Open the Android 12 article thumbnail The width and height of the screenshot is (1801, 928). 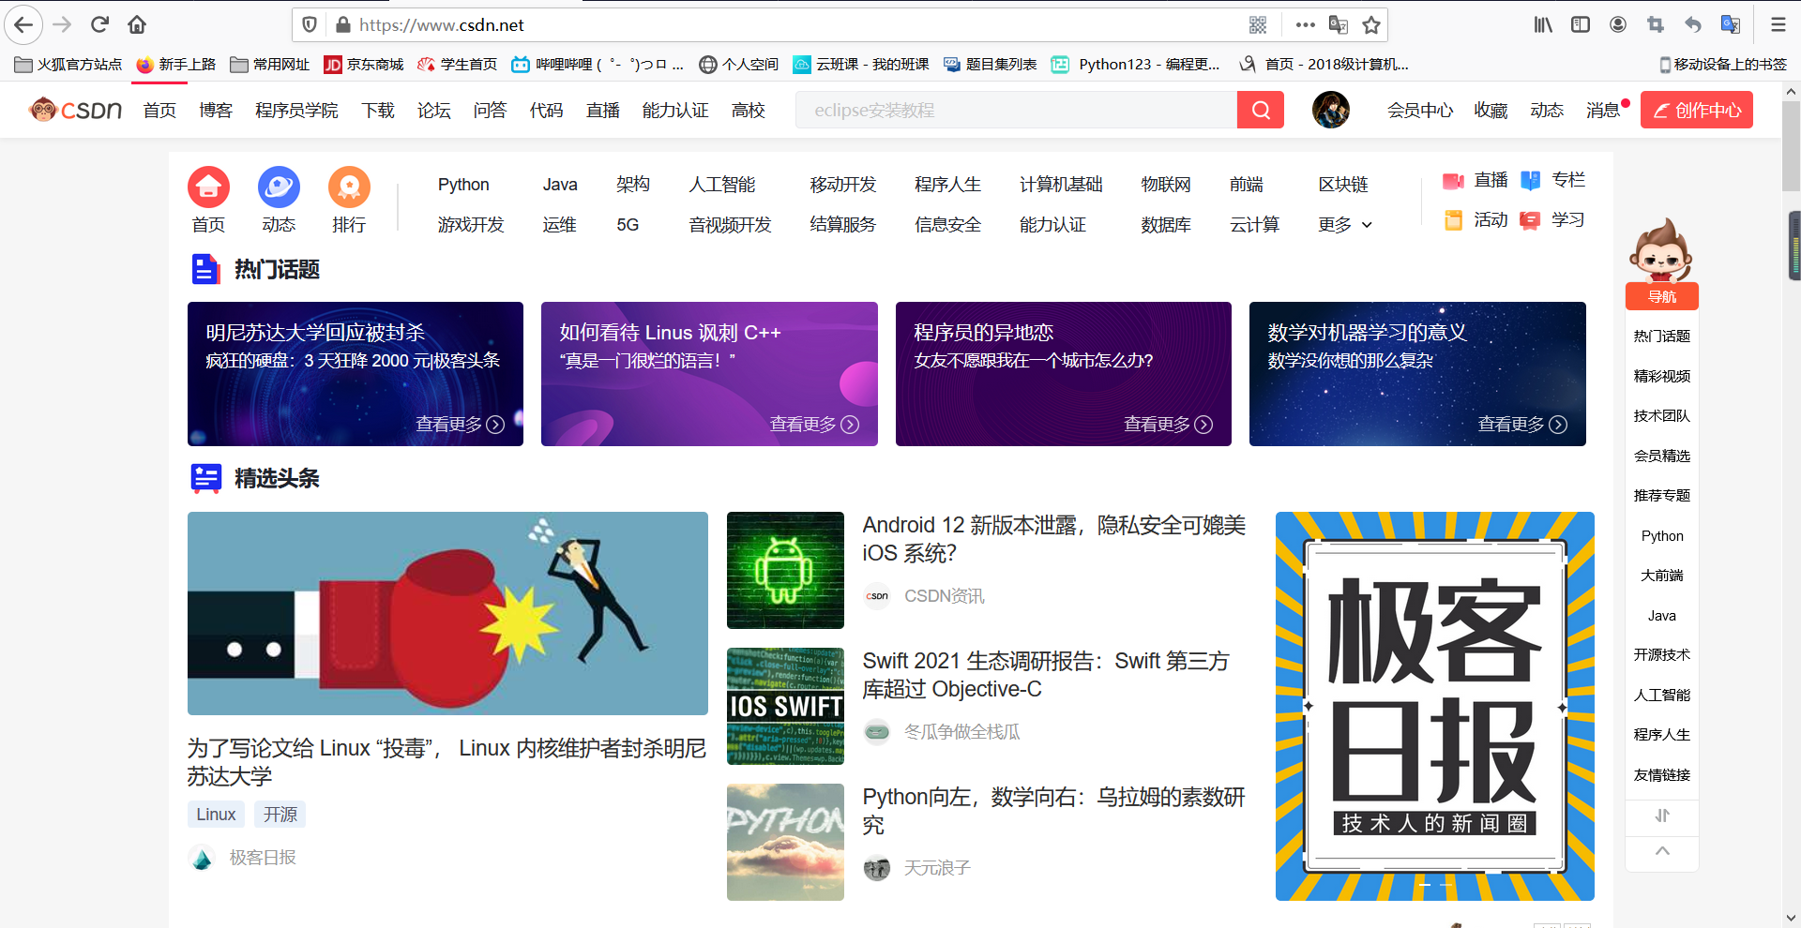pos(785,570)
